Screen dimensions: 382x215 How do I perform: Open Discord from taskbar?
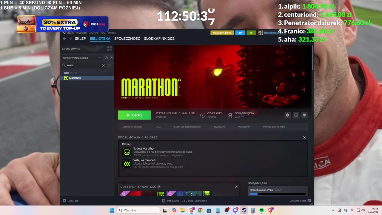point(235,210)
